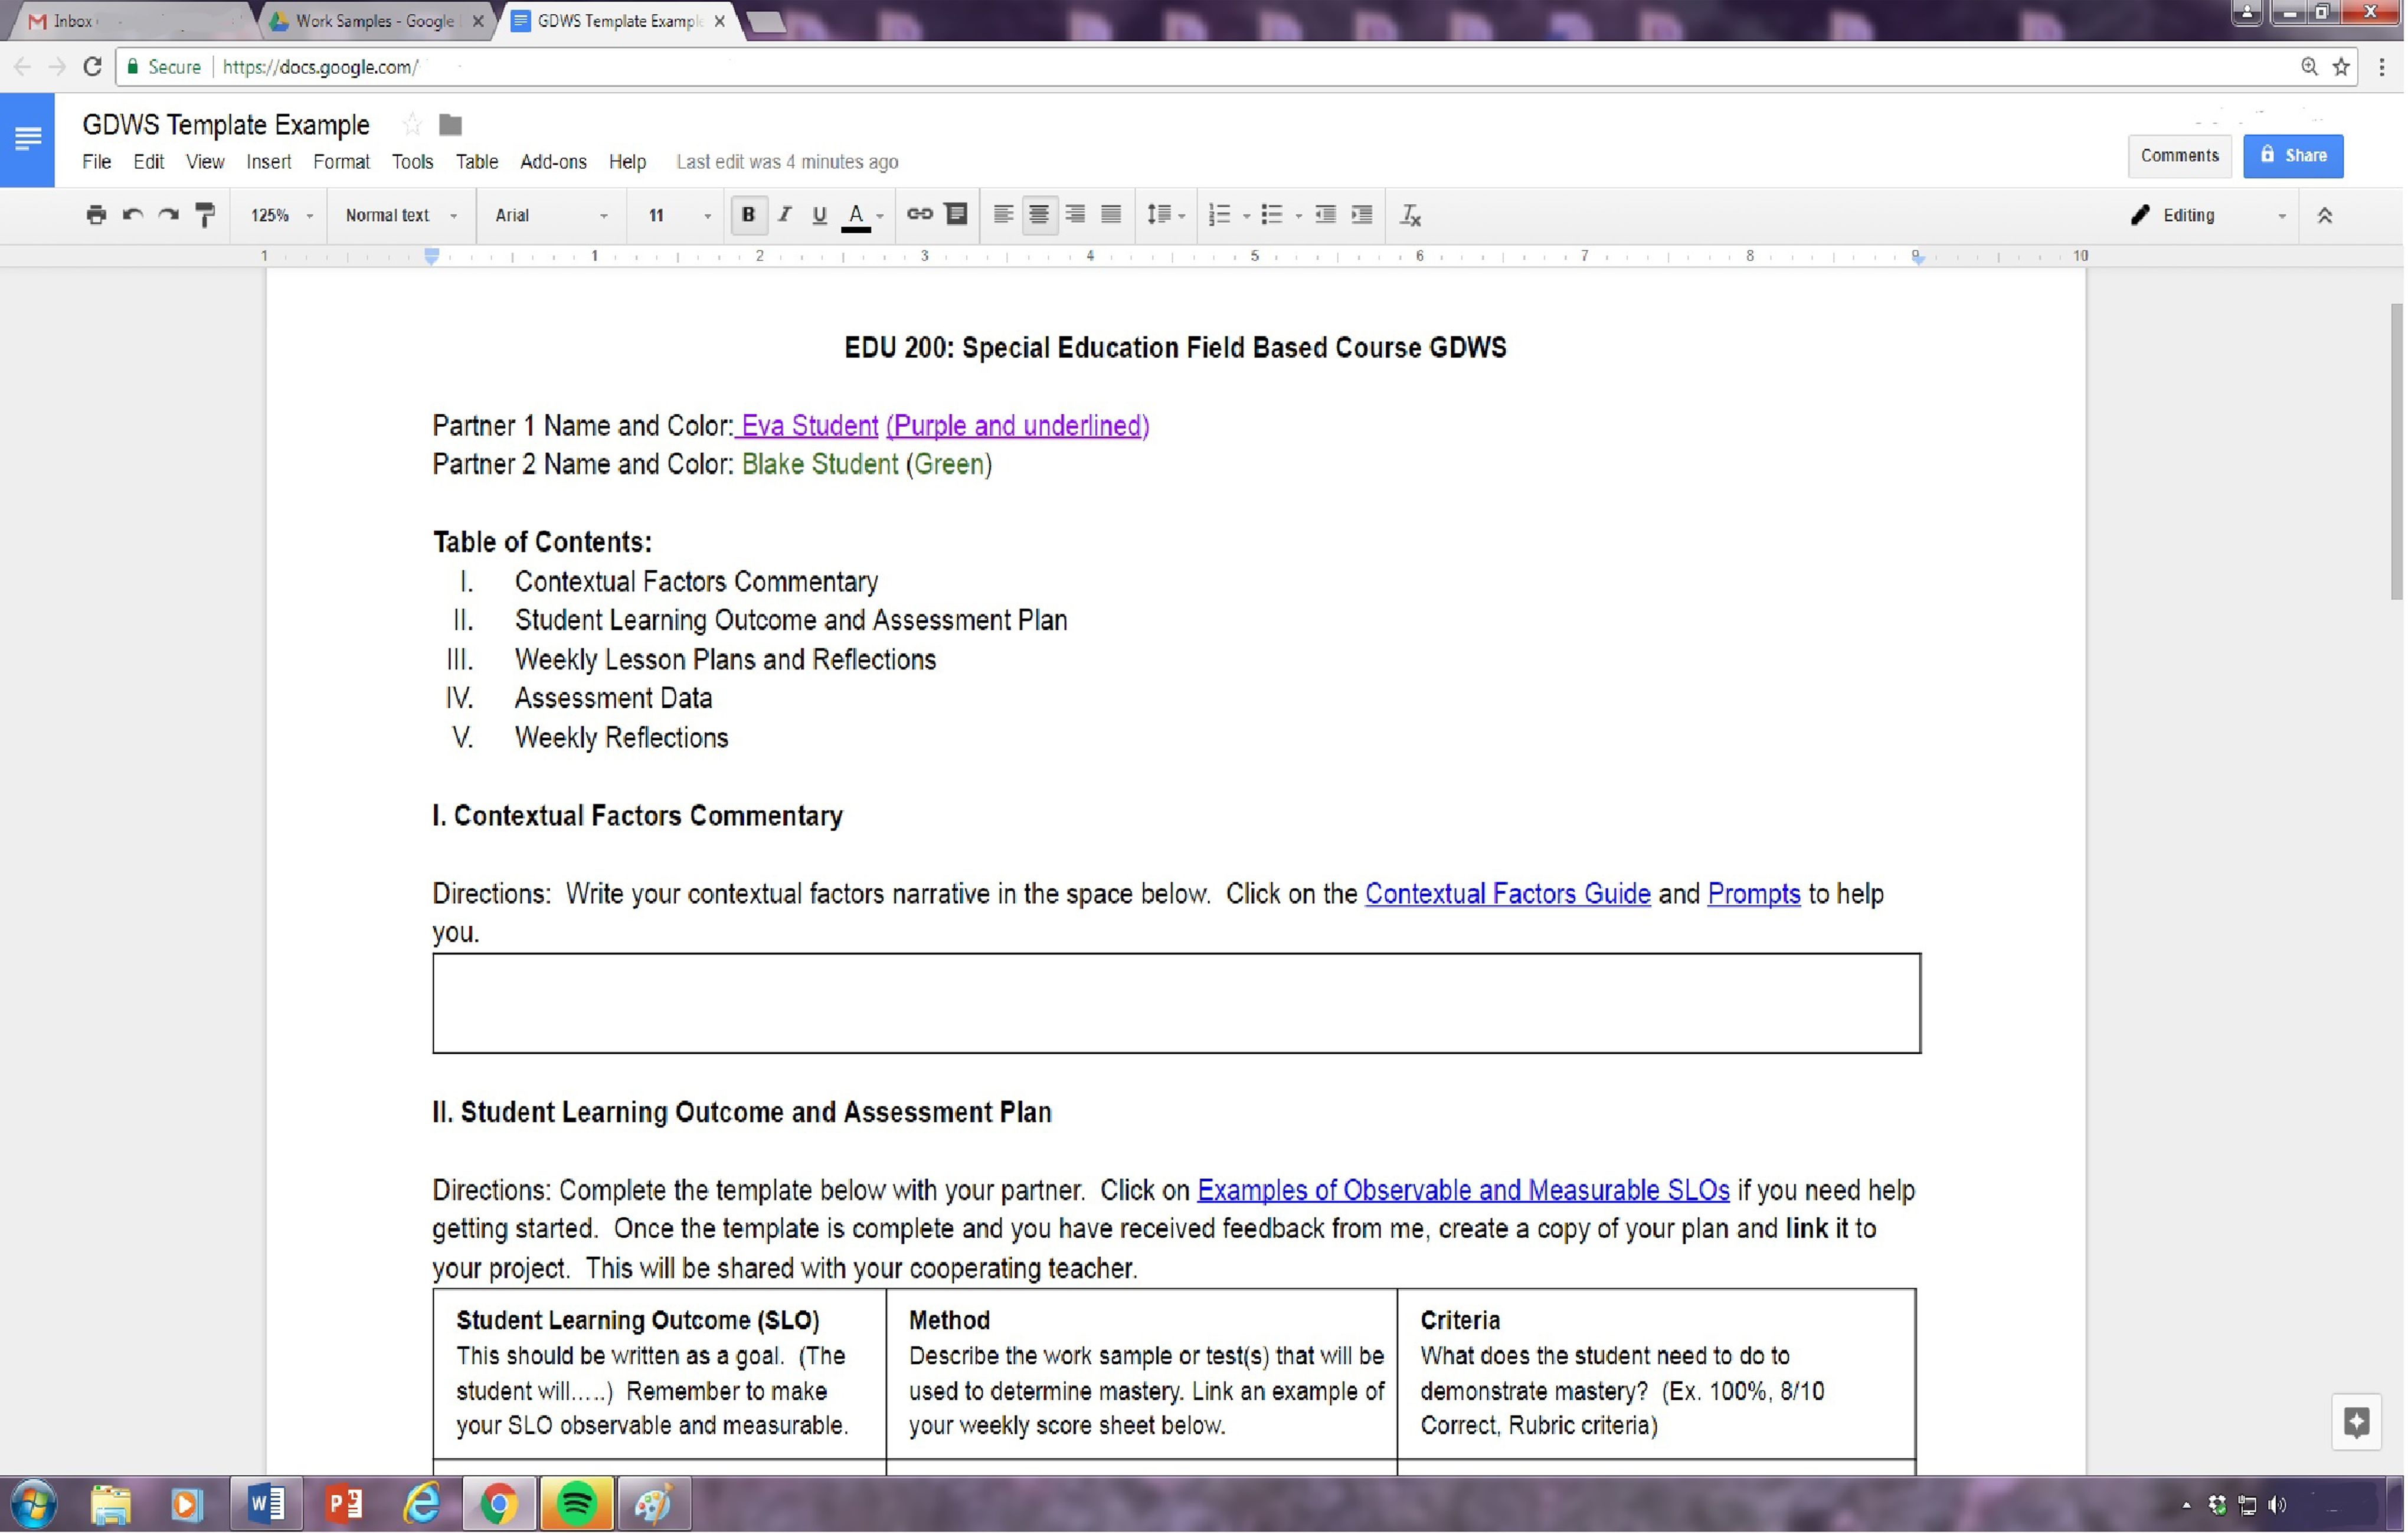This screenshot has width=2408, height=1533.
Task: Switch to the Work Samples browser tab
Action: point(376,21)
